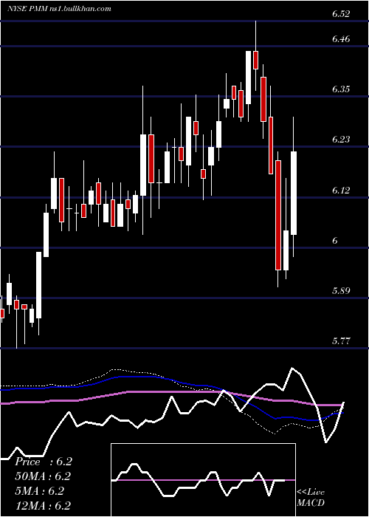This screenshot has width=369, height=517.
Task: Click the 5.77 price axis label
Action: [x=341, y=340]
